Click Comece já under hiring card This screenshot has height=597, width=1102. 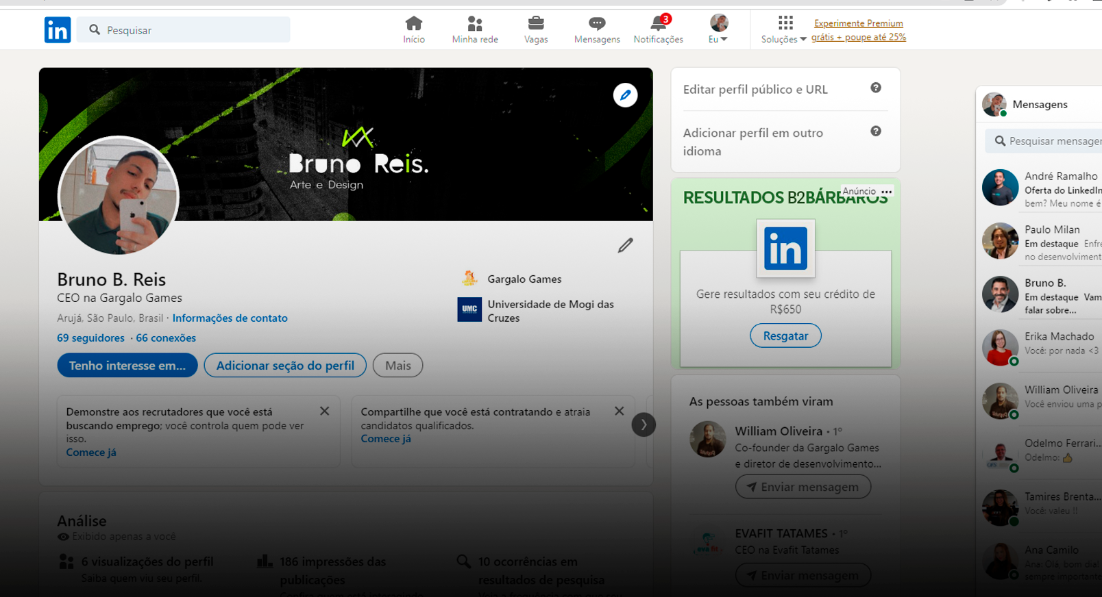[386, 439]
